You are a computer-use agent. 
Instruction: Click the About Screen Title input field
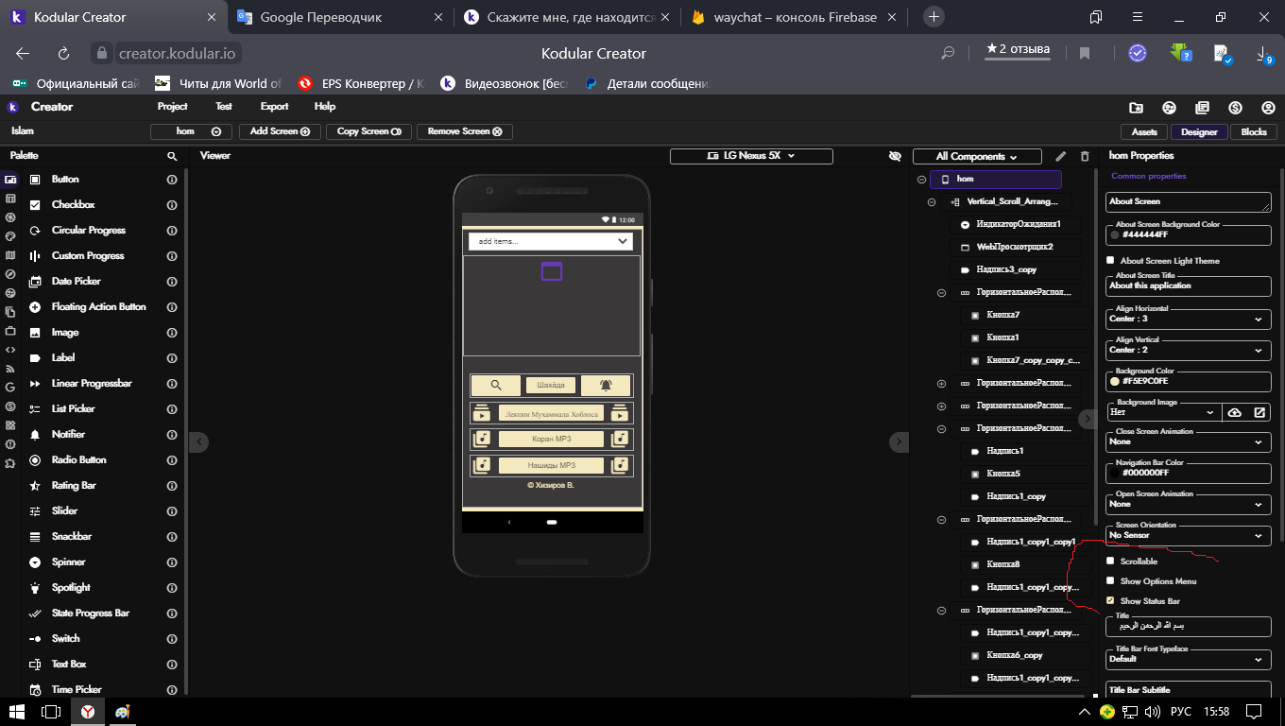(x=1189, y=285)
